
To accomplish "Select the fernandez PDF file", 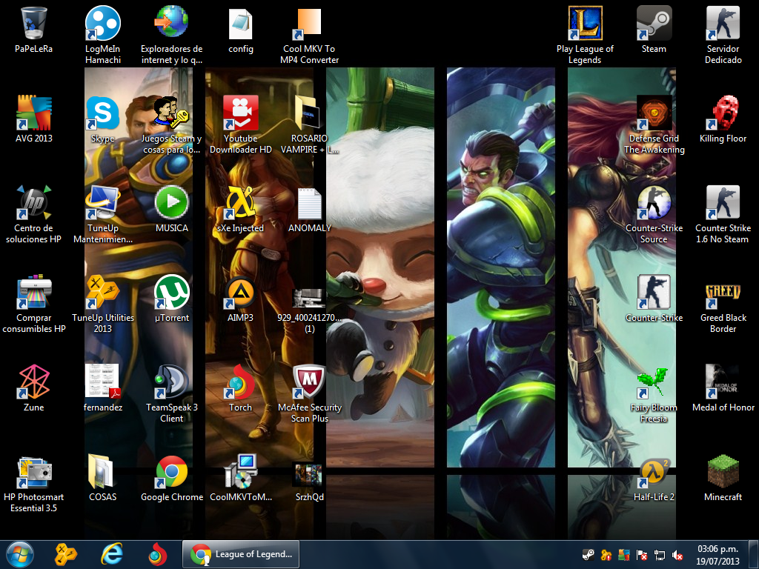I will pos(102,382).
